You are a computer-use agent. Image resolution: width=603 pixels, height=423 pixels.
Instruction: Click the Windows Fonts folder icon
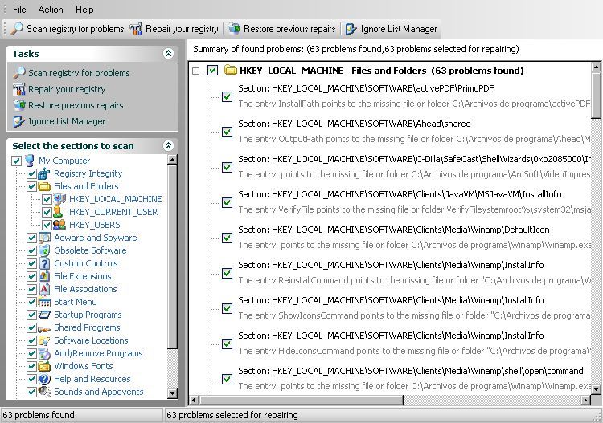(x=44, y=366)
